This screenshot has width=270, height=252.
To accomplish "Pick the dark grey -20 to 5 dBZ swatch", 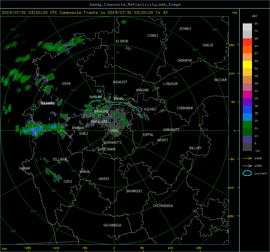I will point(247,147).
